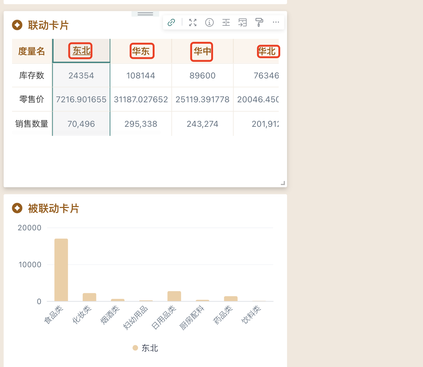Open the three-dot more options menu
Viewport: 423px width, 367px height.
point(276,22)
